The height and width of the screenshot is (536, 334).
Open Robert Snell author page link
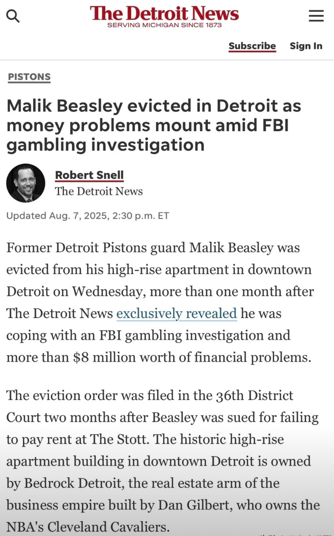[89, 175]
